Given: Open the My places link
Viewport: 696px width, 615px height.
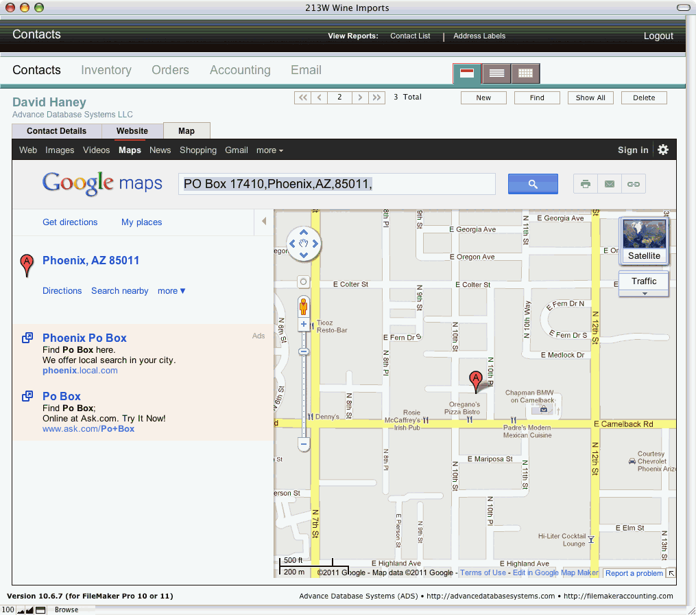Looking at the screenshot, I should pyautogui.click(x=141, y=222).
